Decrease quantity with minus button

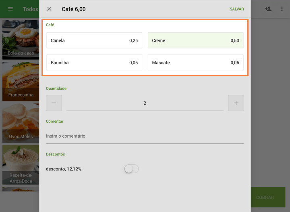54,103
